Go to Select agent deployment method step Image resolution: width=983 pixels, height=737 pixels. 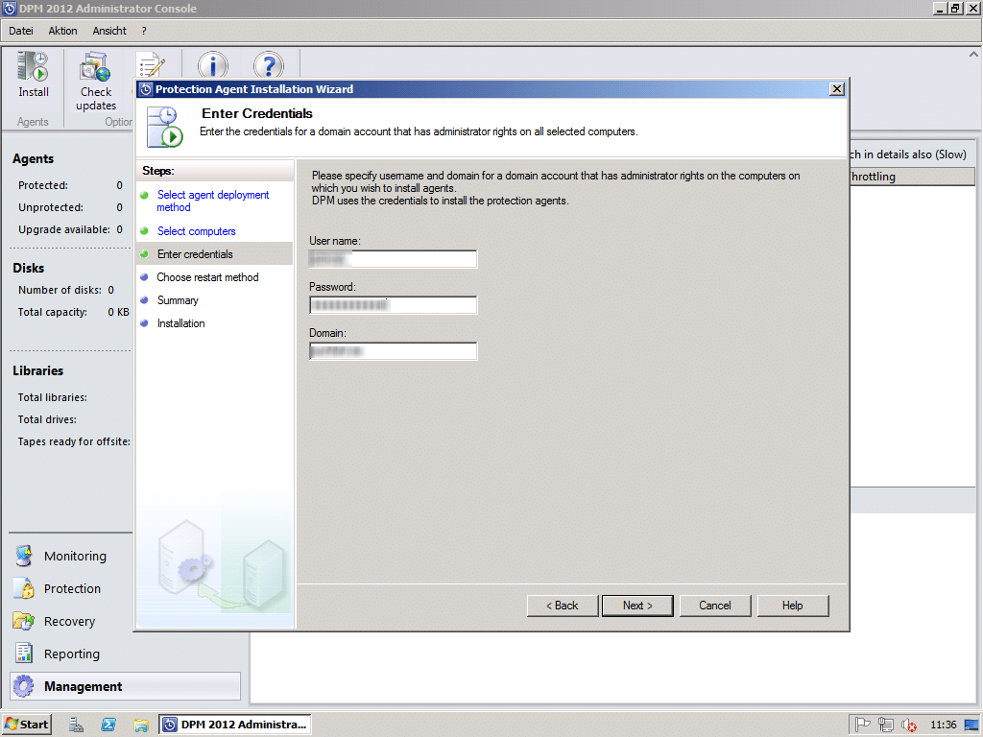pyautogui.click(x=212, y=202)
